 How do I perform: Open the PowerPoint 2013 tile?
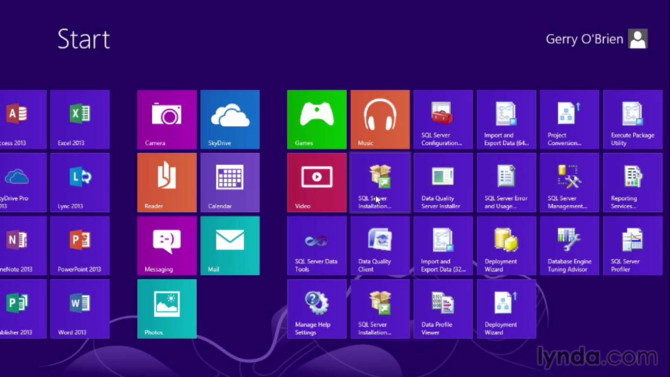click(80, 245)
